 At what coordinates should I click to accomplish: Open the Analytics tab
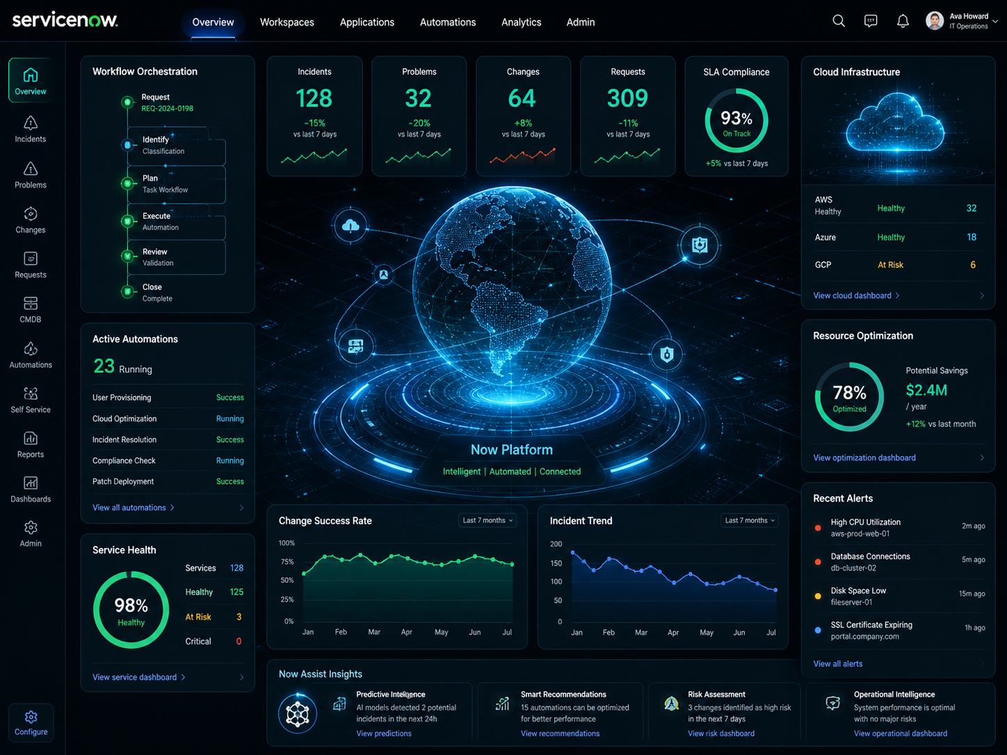click(x=522, y=22)
